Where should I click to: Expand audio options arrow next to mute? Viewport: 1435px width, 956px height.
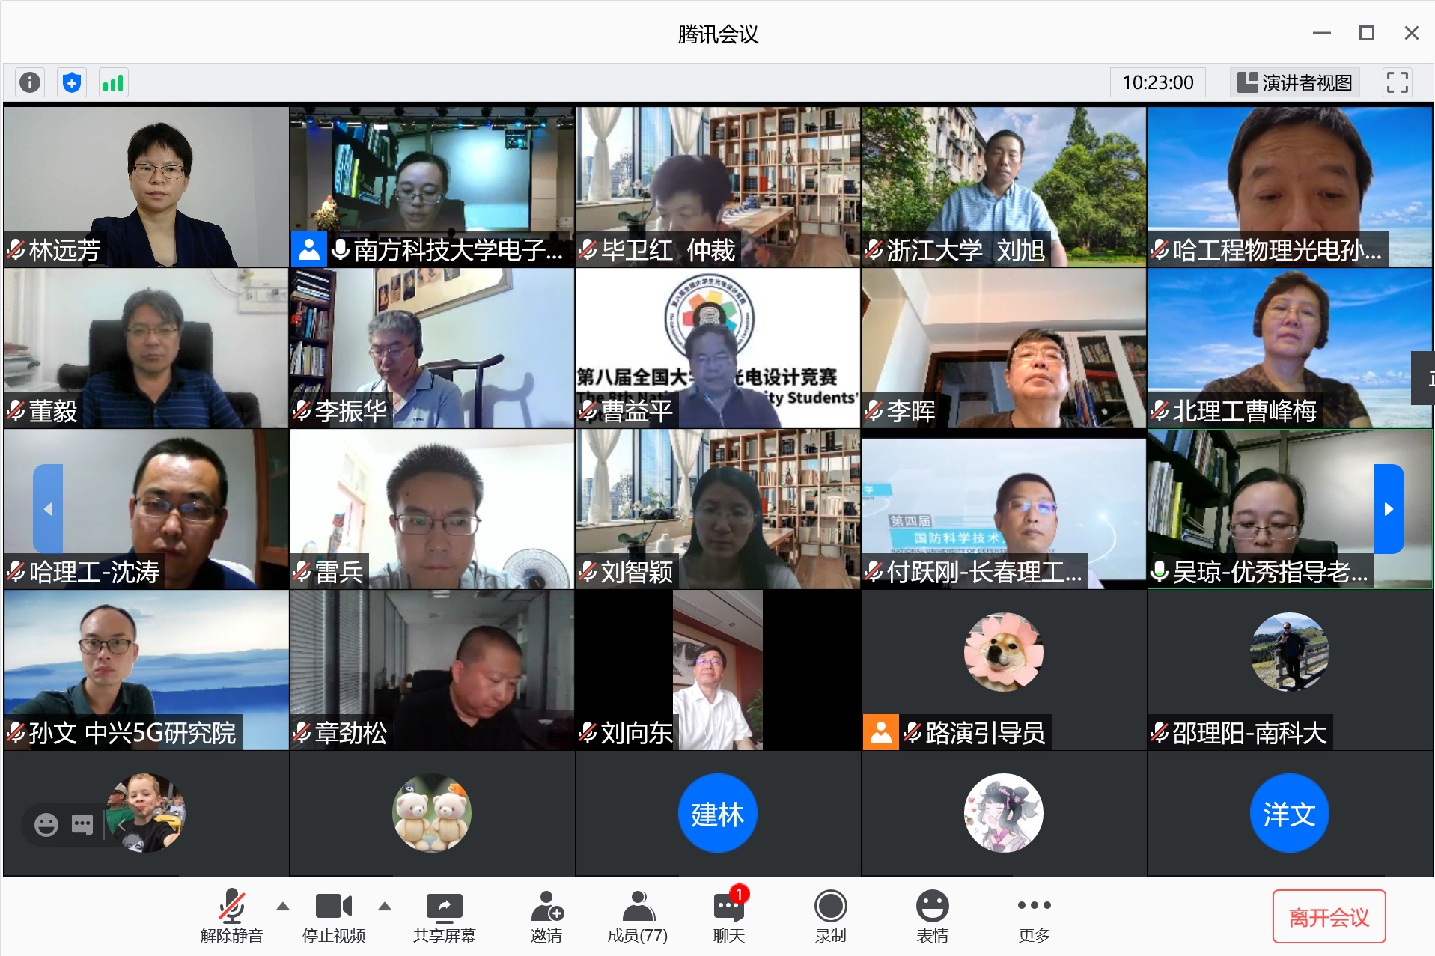283,907
